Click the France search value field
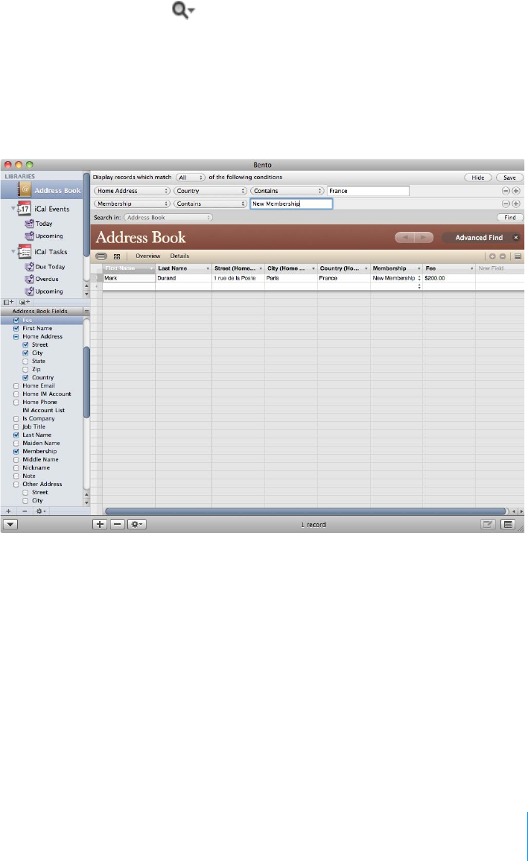The width and height of the screenshot is (528, 861). (x=368, y=191)
